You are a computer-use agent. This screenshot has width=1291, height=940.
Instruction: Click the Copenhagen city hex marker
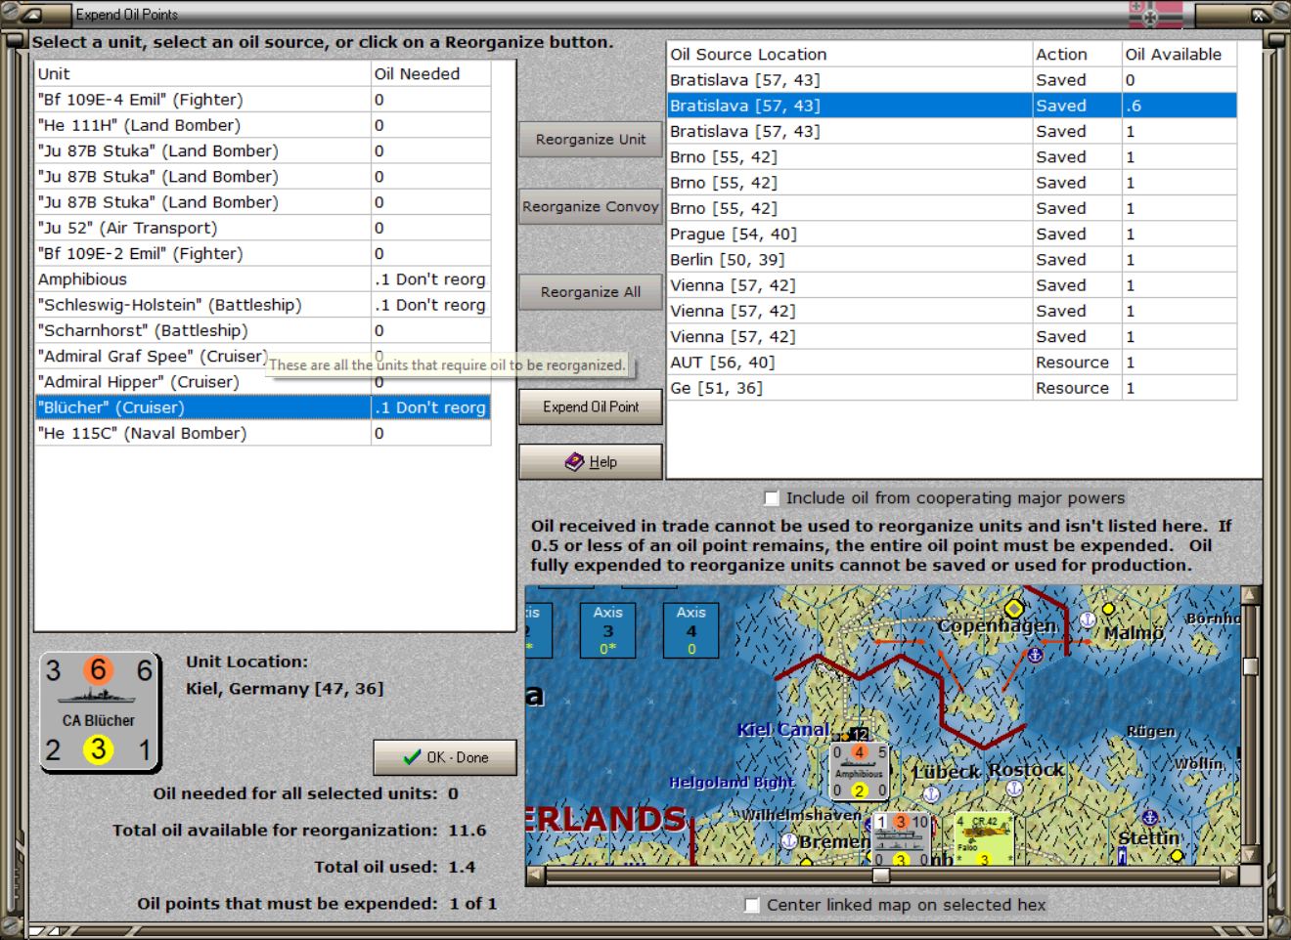(1014, 609)
